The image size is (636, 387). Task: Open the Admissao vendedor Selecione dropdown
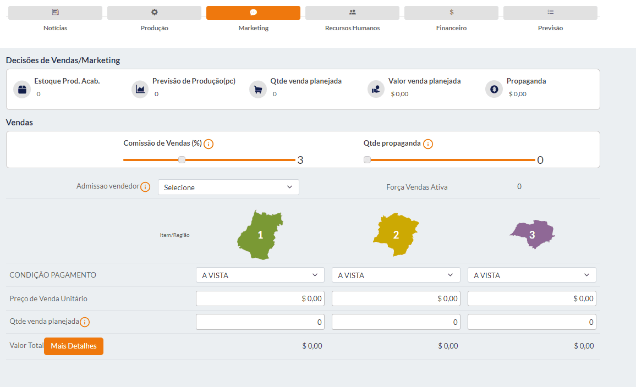coord(228,187)
